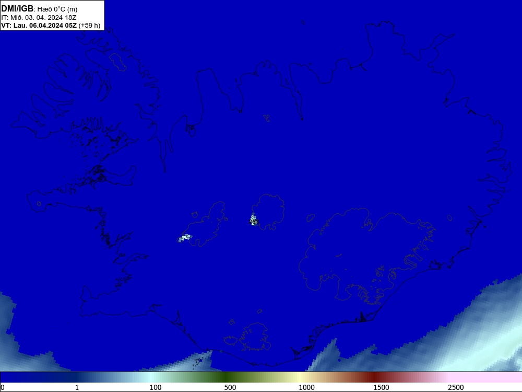Click the 'IT: Mið. 03. 04. 2024 18Z' line
Screen dimensions: 522x392
tap(39, 18)
